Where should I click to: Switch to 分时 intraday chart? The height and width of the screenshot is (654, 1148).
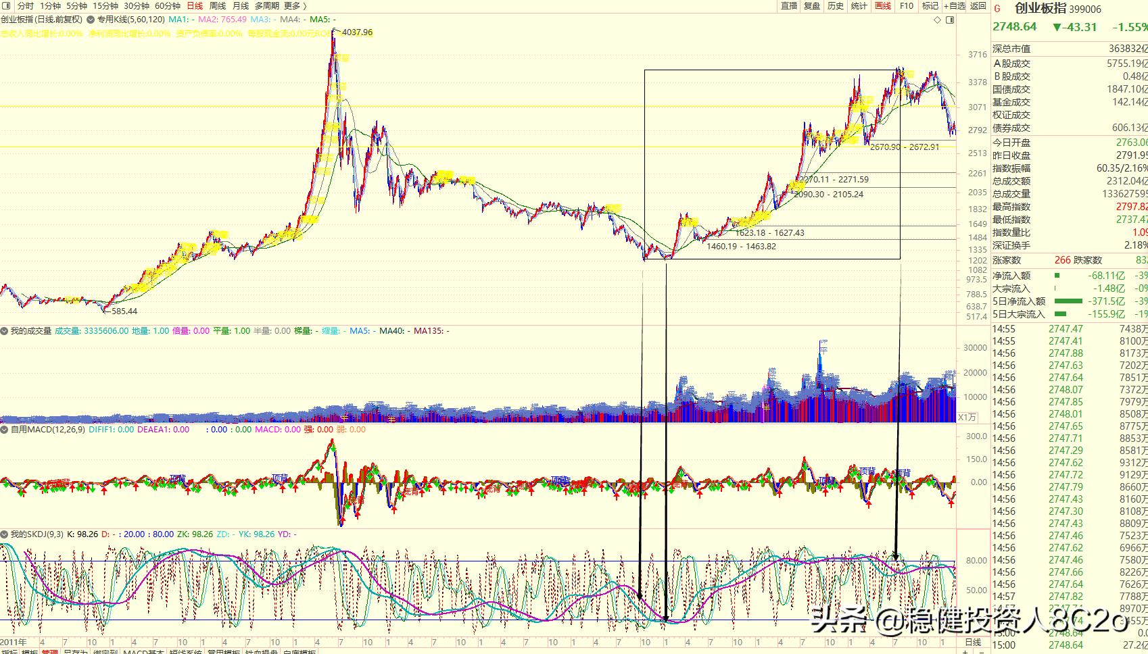[x=26, y=5]
